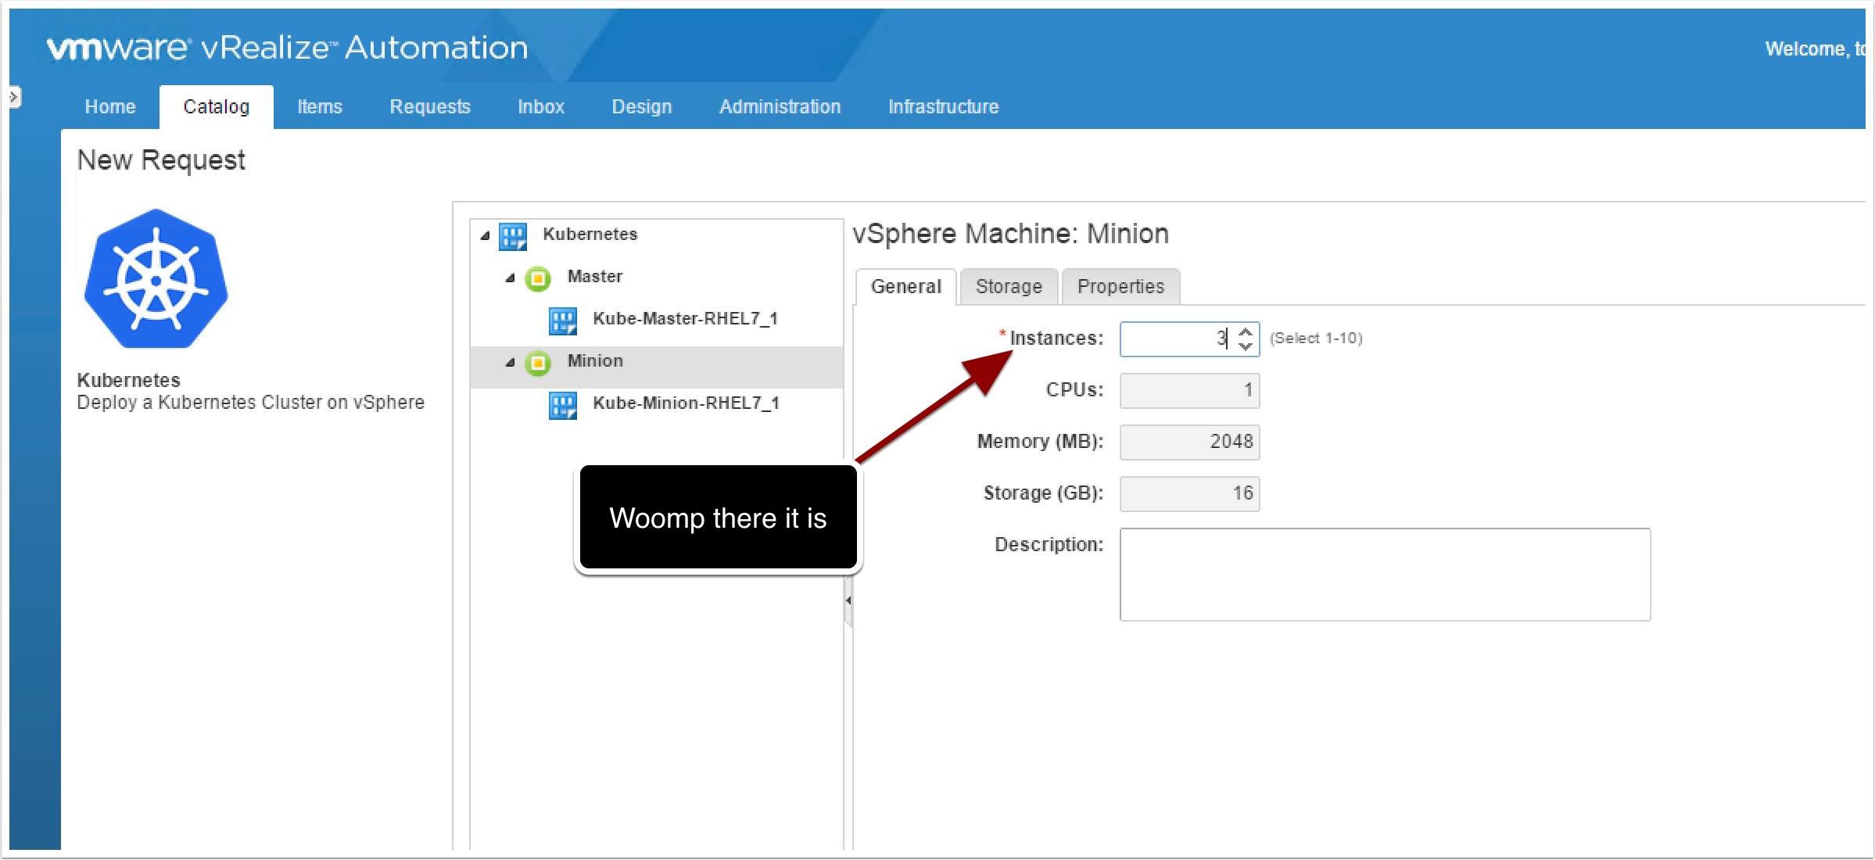
Task: Click the Minion component green icon
Action: tap(538, 363)
